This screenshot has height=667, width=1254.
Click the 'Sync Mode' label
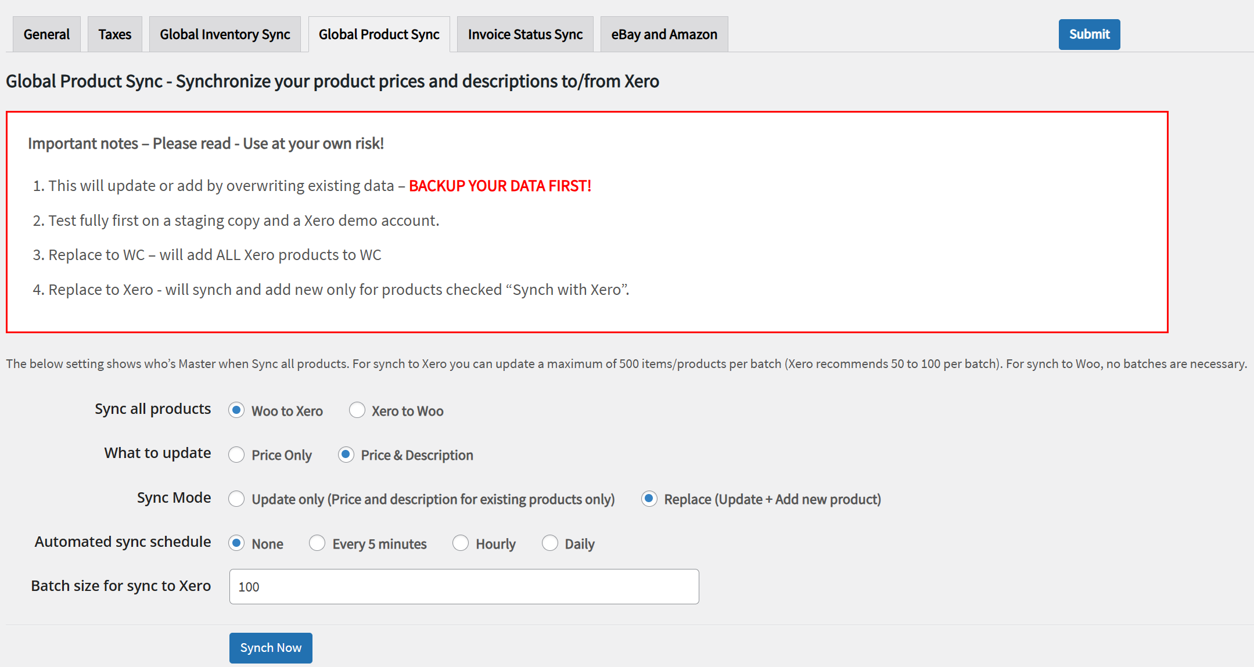tap(174, 497)
